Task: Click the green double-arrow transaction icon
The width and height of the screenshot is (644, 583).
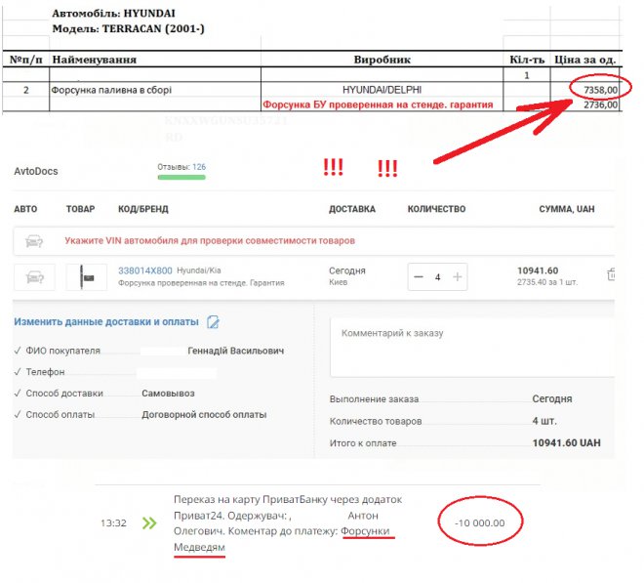Action: tap(149, 523)
